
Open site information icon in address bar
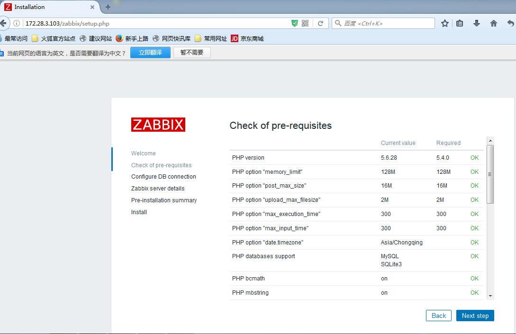coord(17,23)
